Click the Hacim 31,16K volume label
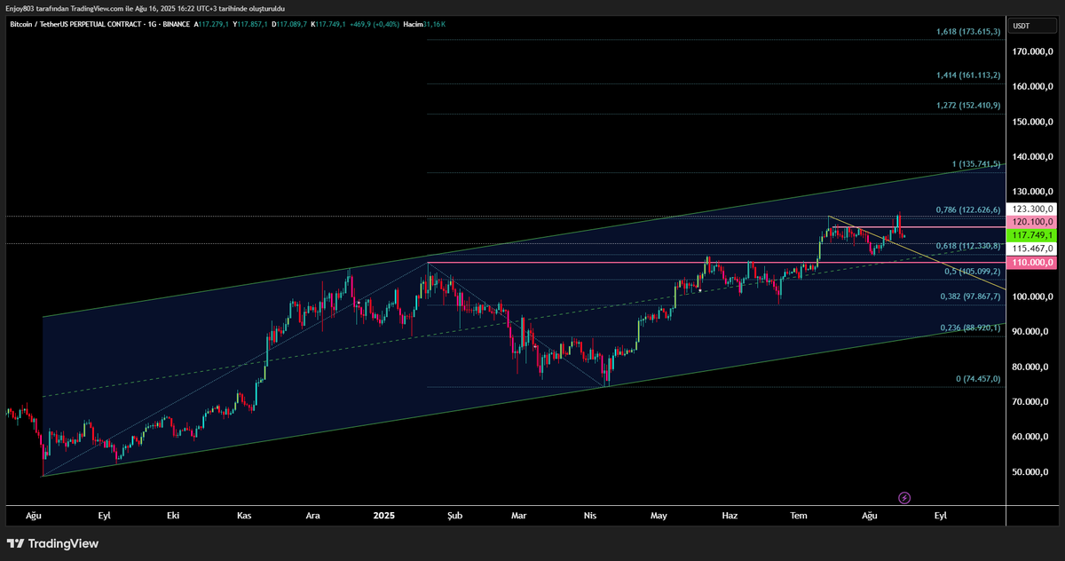1065x561 pixels. click(x=424, y=25)
